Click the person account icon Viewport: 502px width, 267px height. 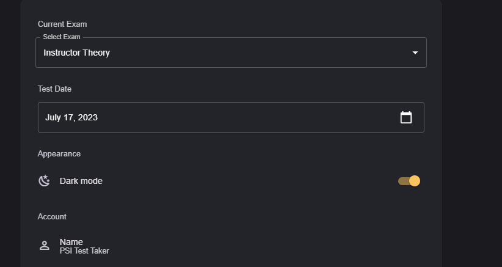pos(44,246)
